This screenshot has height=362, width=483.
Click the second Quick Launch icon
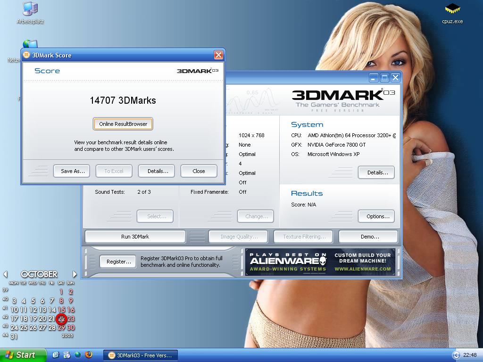click(x=67, y=355)
